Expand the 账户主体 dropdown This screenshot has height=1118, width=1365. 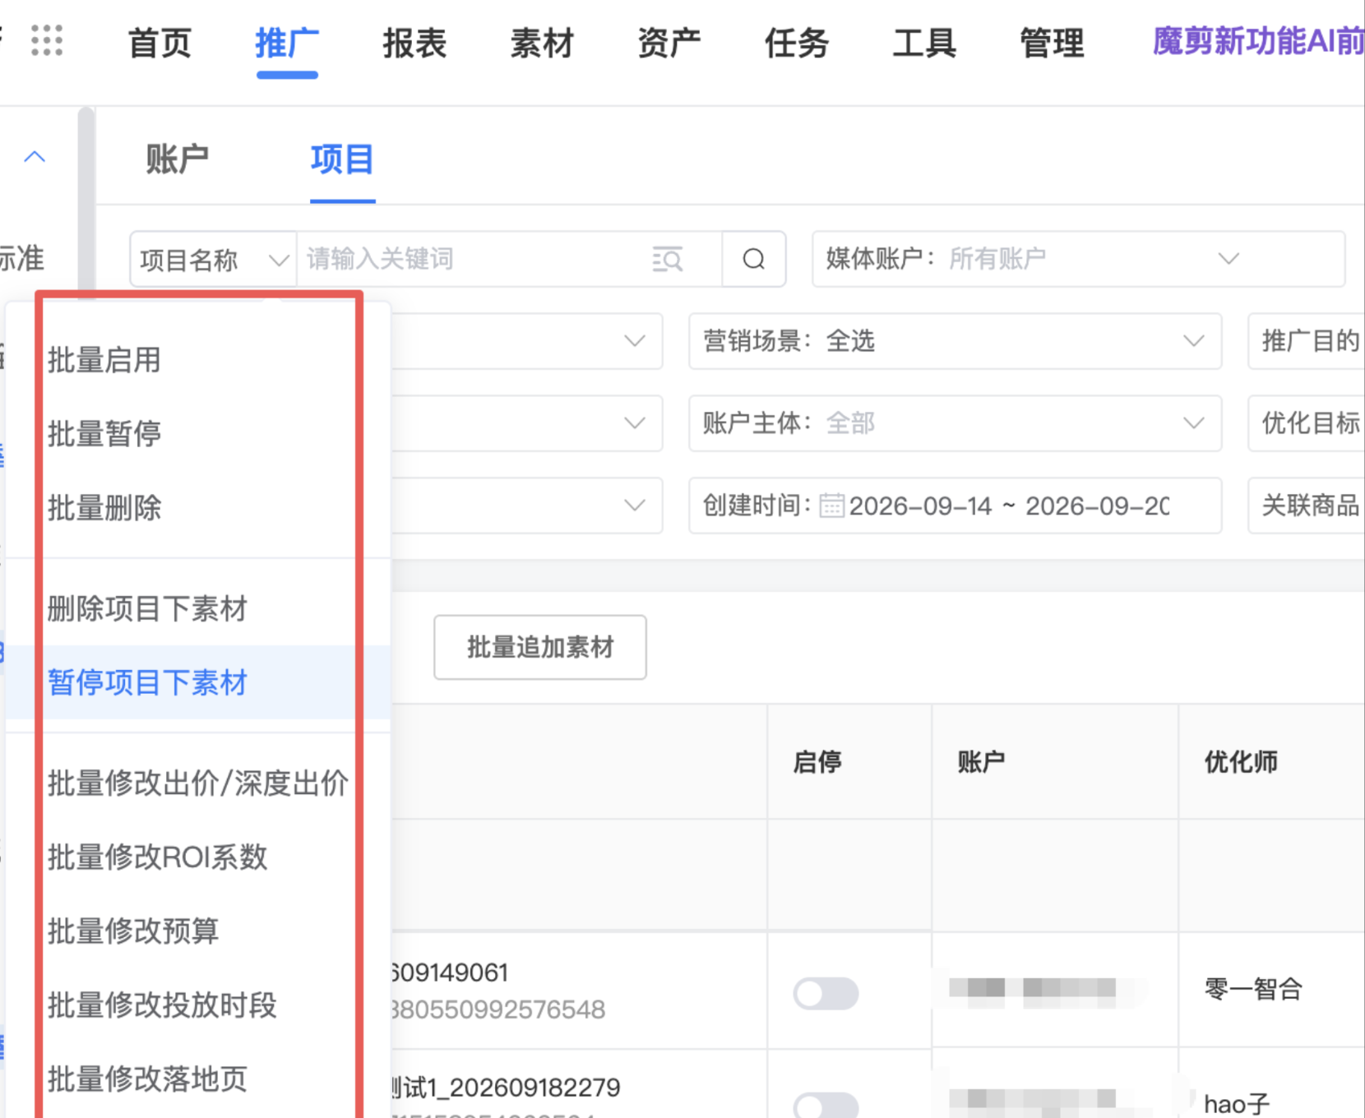(955, 423)
